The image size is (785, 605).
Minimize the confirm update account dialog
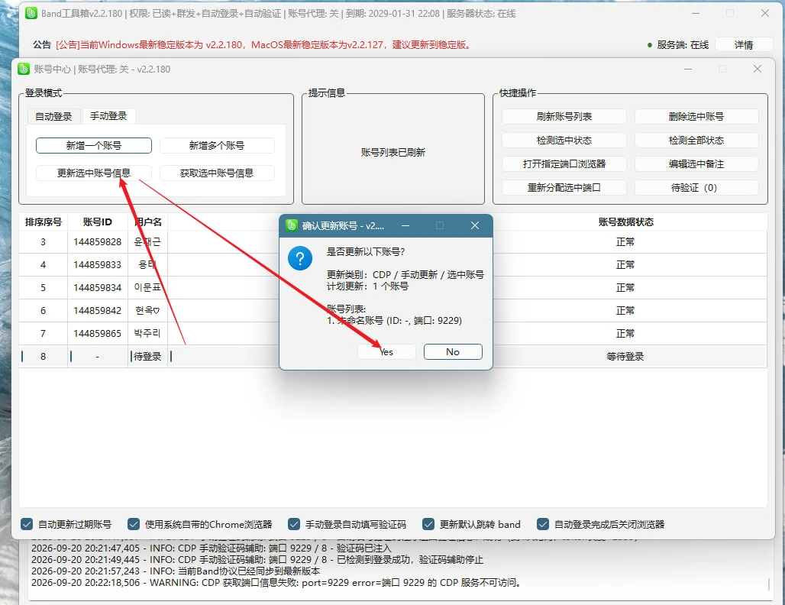[405, 225]
